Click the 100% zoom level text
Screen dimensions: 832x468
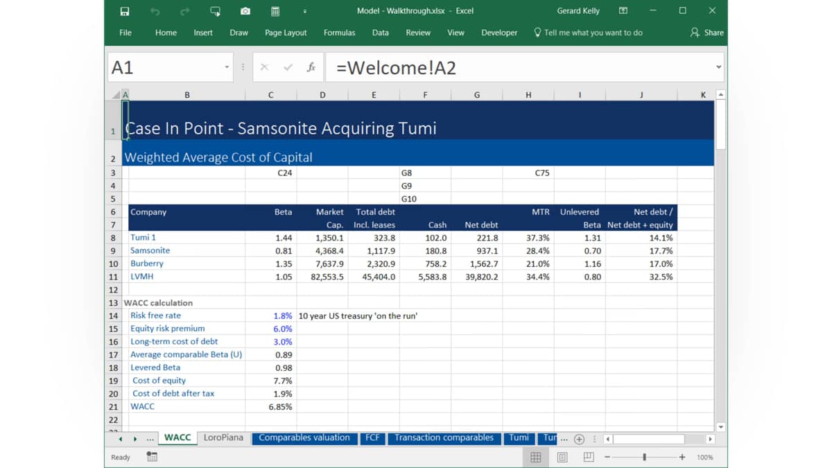[x=704, y=457]
